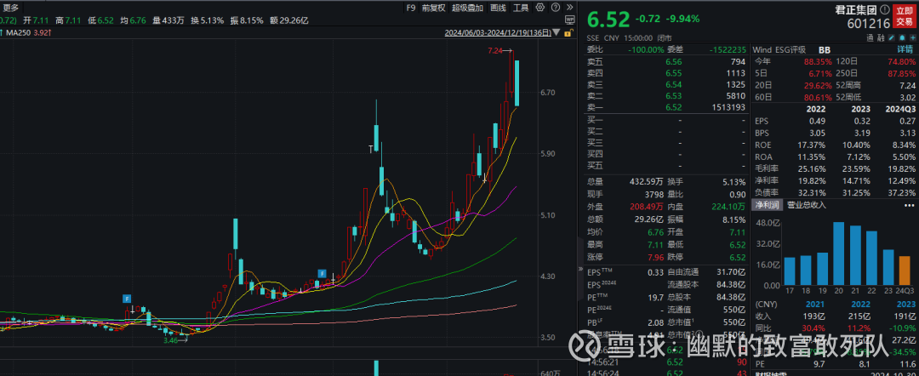Click the last price 6.52 in header
This screenshot has height=376, width=919.
point(608,18)
